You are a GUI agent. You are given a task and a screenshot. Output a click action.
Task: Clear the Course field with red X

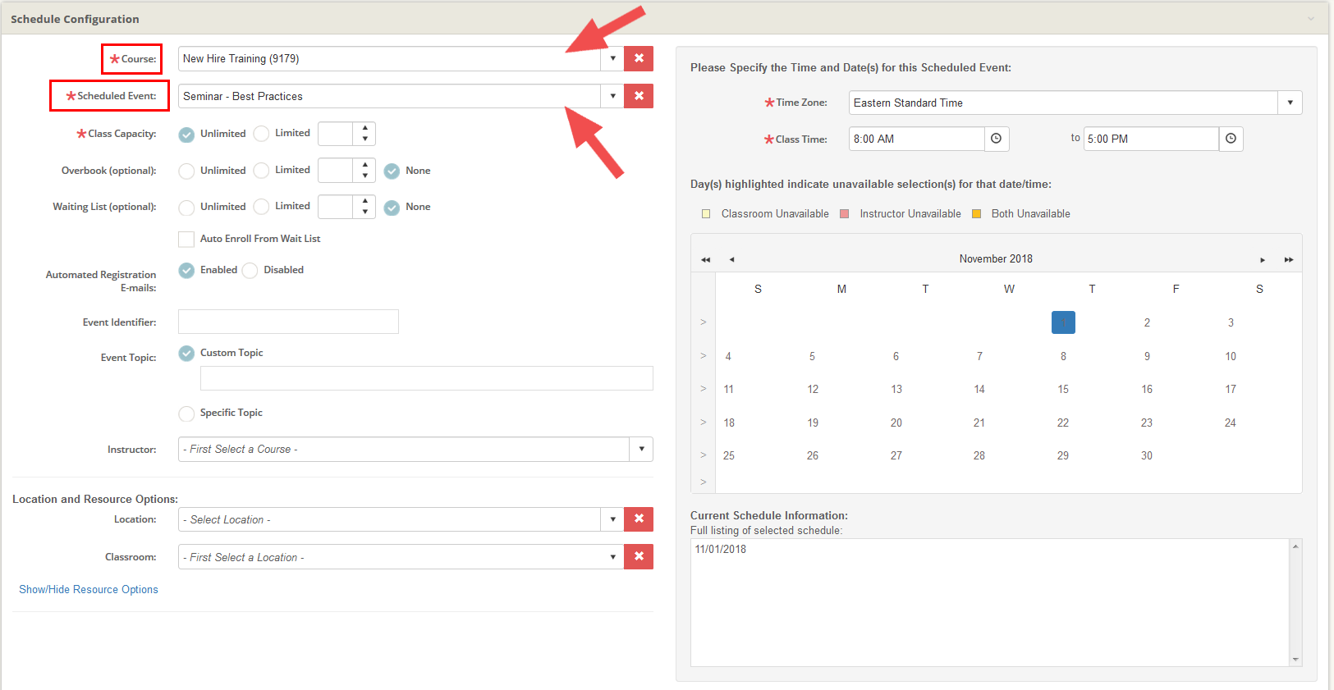click(x=639, y=58)
